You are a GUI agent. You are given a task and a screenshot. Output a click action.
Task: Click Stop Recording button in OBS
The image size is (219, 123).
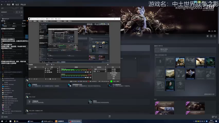[x=113, y=71]
